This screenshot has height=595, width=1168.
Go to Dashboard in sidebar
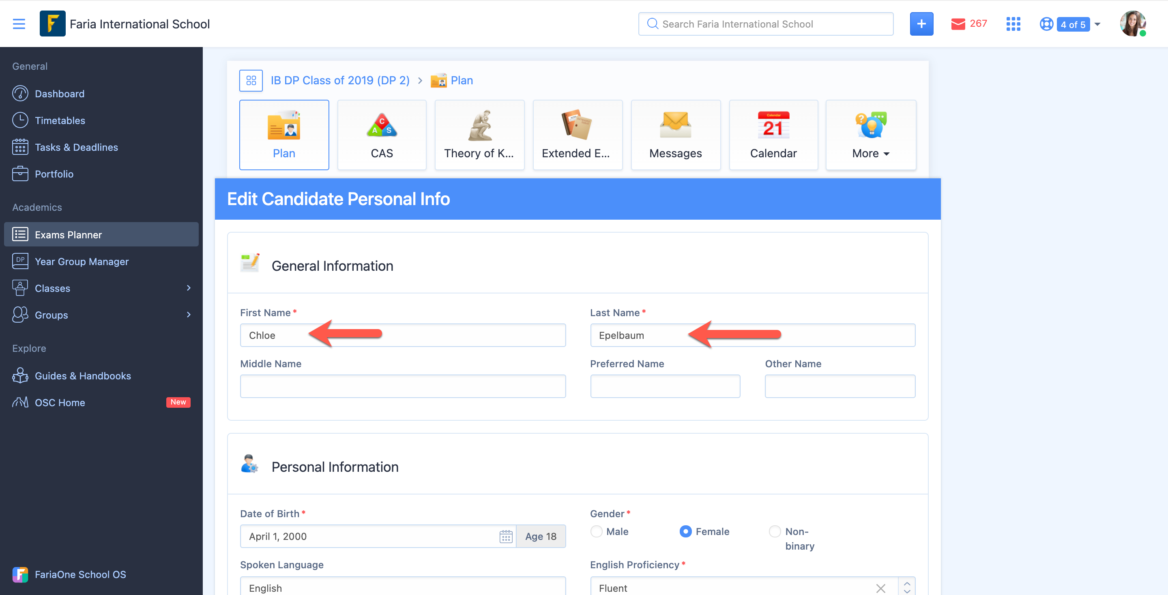(x=59, y=94)
